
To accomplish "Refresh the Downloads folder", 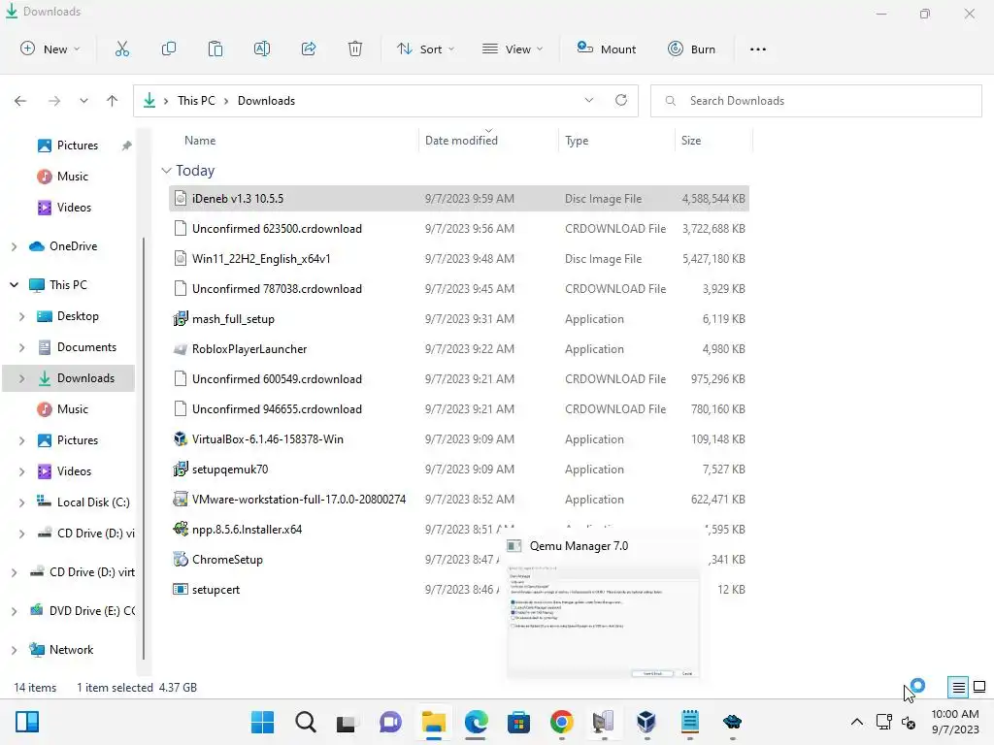I will pyautogui.click(x=621, y=100).
